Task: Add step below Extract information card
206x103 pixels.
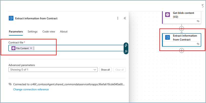Action: (182, 50)
